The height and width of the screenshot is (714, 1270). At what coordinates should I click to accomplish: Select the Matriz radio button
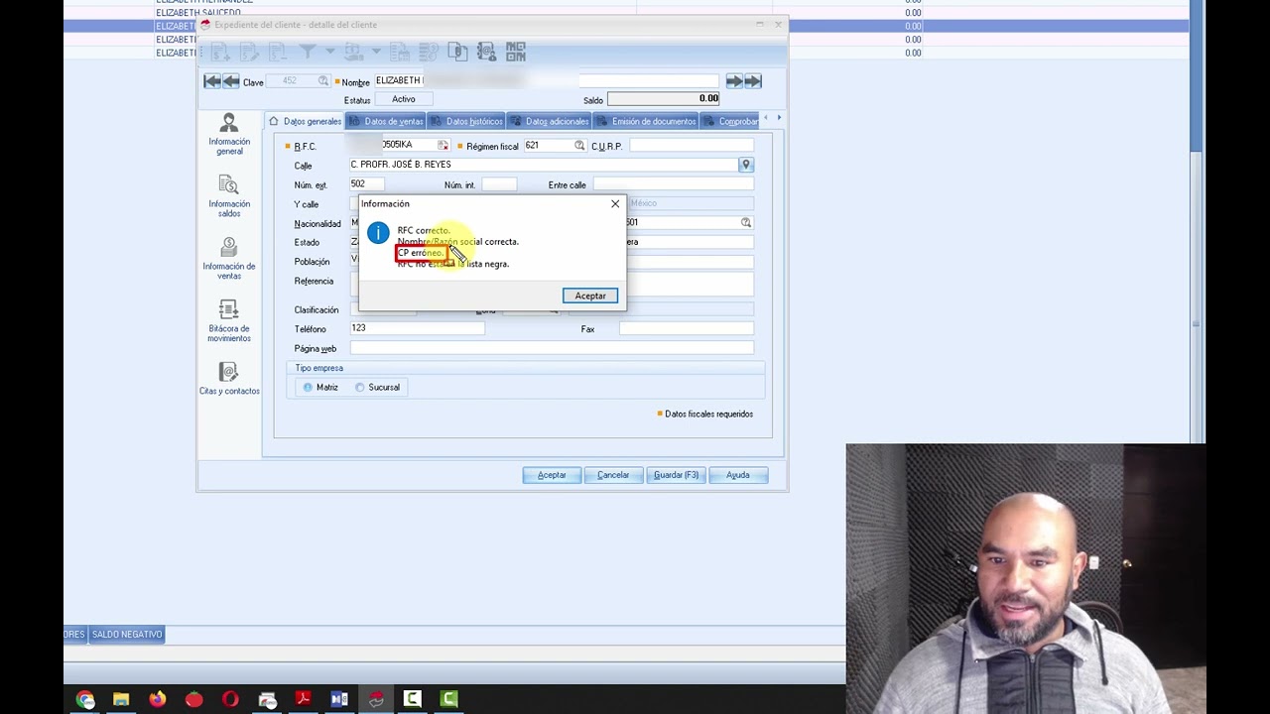pos(308,388)
